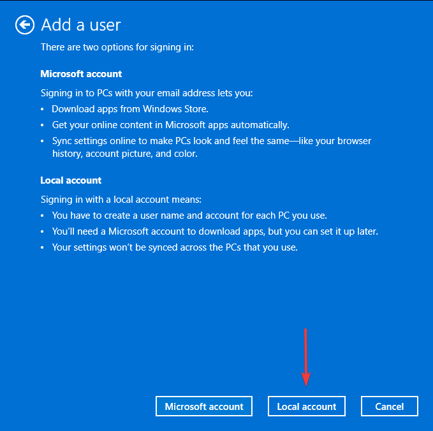Click 'Get your online content' bullet text
Screen dimensions: 433x431
point(171,125)
